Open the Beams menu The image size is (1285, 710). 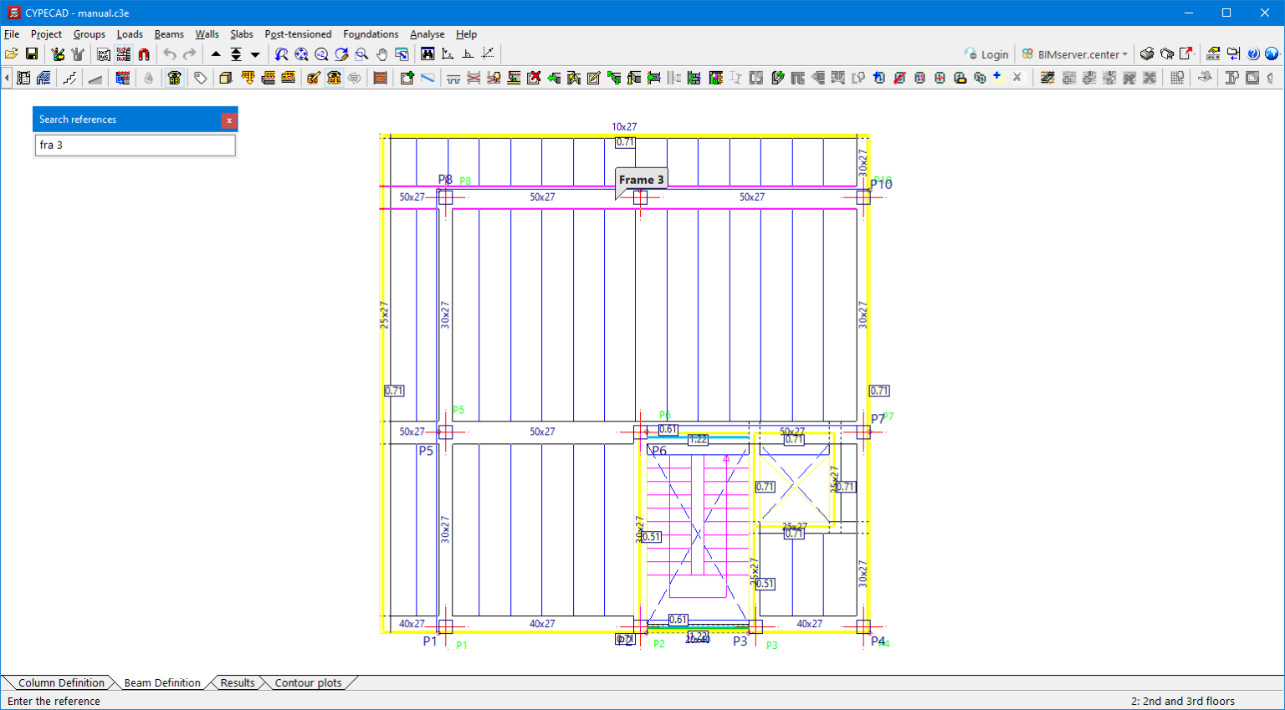[168, 34]
